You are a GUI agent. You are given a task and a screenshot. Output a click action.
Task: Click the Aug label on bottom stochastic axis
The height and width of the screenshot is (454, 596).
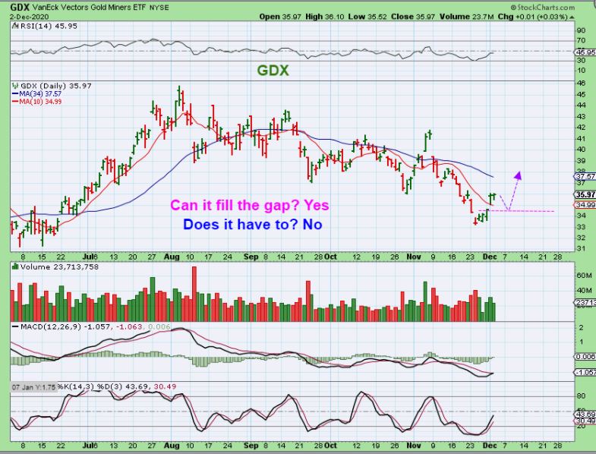point(172,445)
